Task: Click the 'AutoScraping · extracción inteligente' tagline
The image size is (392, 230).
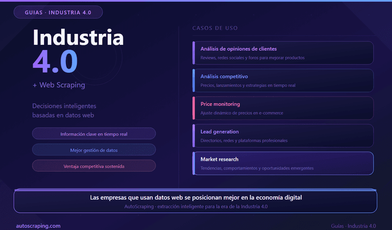Action: point(196,207)
